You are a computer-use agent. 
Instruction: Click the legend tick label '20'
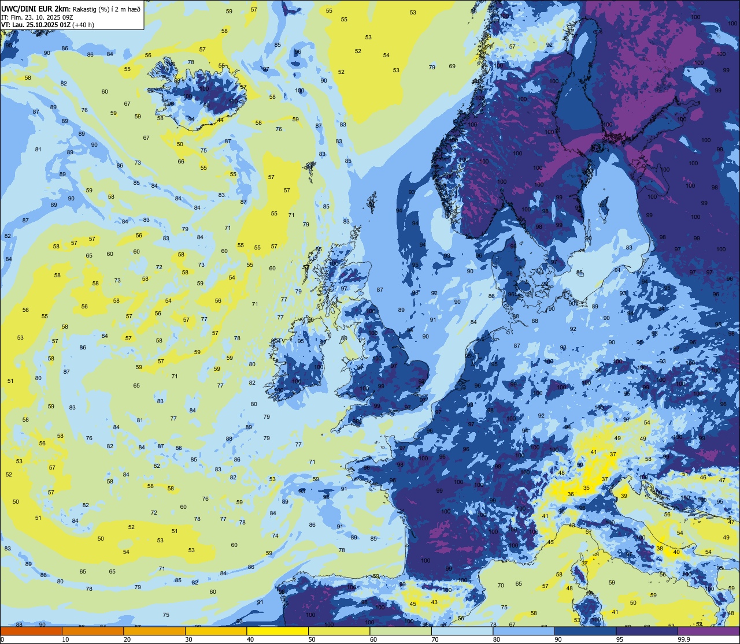click(x=127, y=639)
